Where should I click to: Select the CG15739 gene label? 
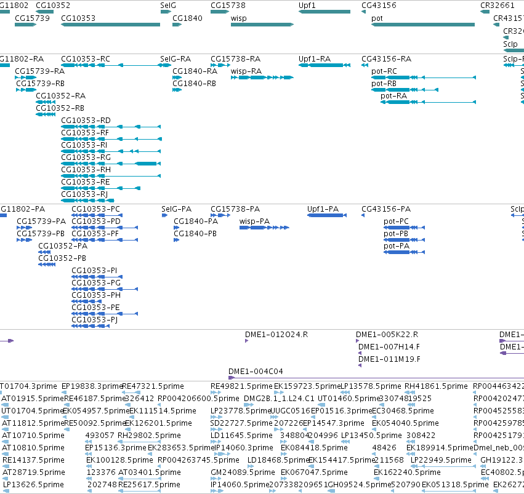point(32,18)
